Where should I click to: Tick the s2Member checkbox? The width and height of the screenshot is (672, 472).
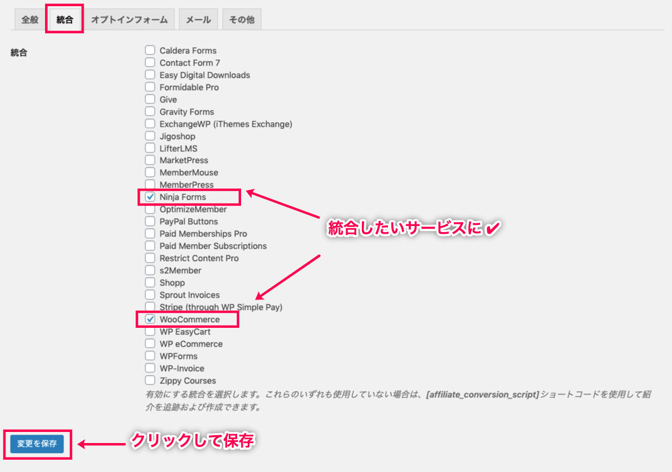150,271
